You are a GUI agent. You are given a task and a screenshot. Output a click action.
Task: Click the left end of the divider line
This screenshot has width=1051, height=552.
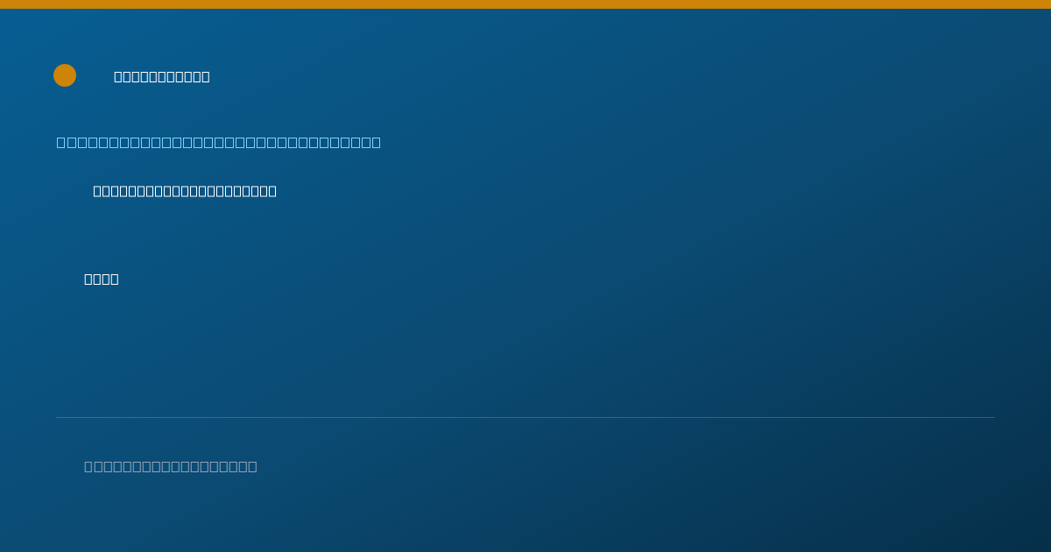(58, 417)
